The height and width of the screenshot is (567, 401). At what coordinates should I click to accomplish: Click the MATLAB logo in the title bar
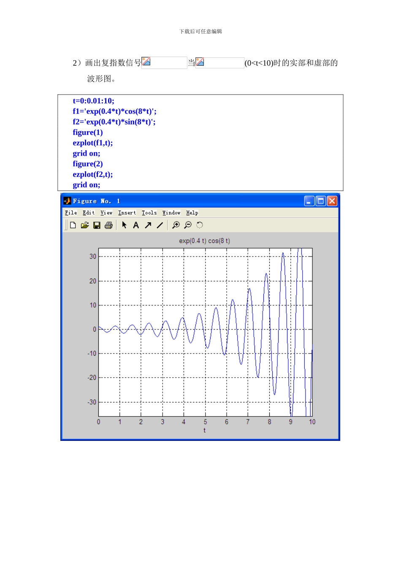click(x=67, y=201)
